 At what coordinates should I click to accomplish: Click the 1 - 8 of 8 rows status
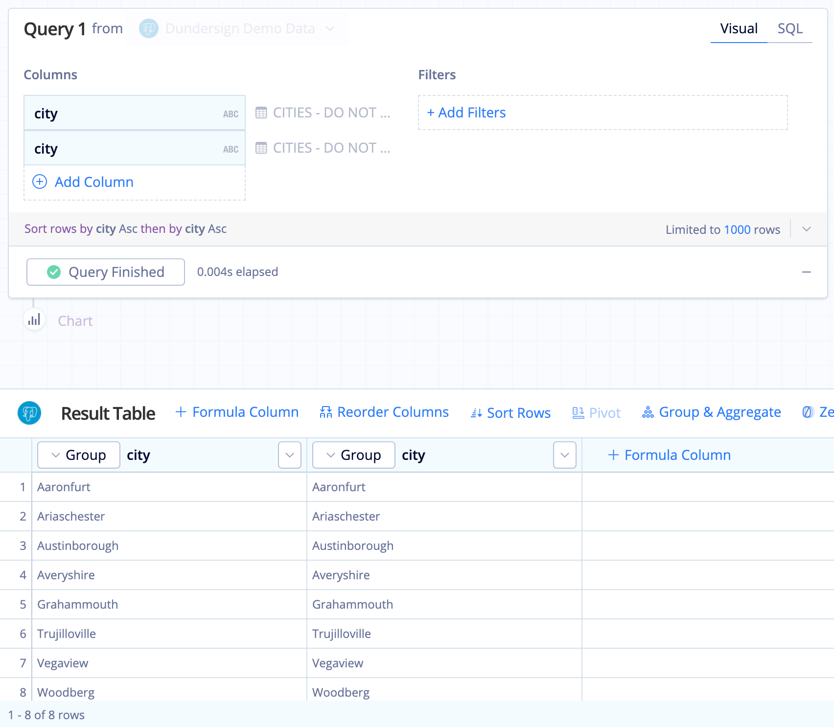(x=46, y=715)
